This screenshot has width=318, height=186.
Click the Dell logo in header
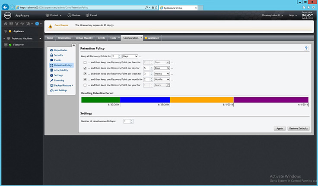tap(7, 15)
